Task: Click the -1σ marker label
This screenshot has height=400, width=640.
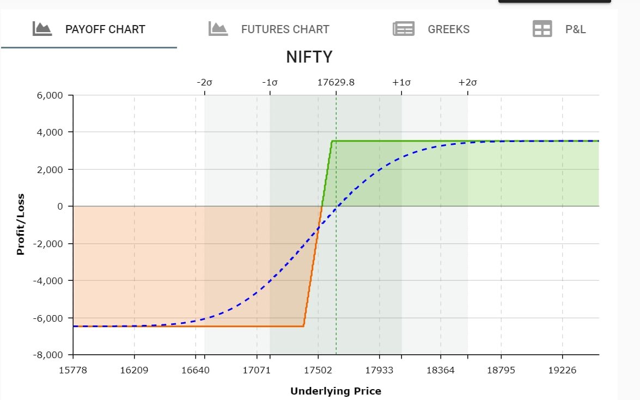Action: 270,82
